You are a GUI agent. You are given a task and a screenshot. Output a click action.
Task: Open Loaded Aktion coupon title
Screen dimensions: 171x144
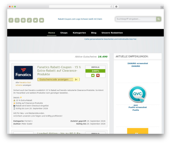[59, 133]
